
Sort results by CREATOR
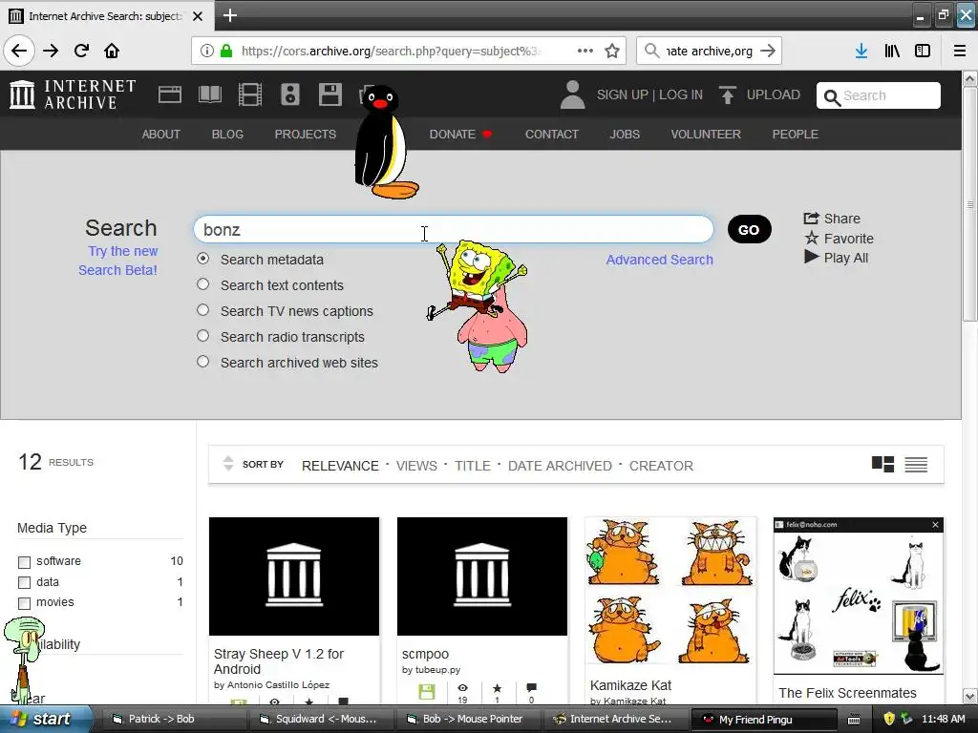click(661, 466)
